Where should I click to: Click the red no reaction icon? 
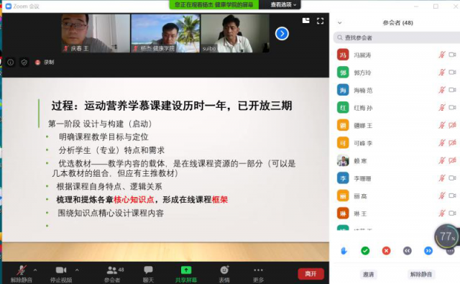pyautogui.click(x=387, y=251)
